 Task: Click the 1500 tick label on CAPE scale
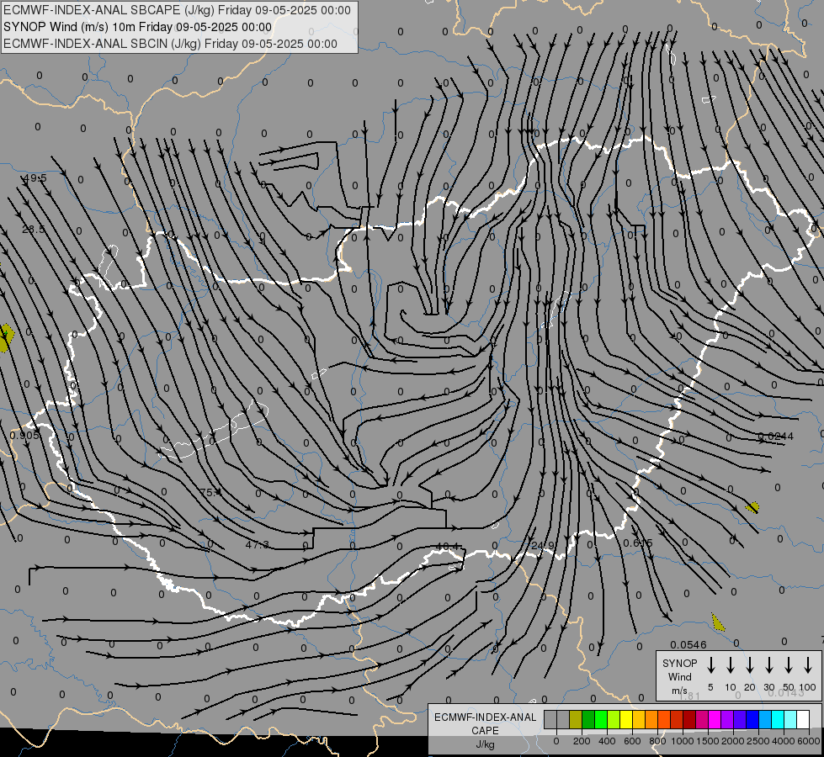708,741
